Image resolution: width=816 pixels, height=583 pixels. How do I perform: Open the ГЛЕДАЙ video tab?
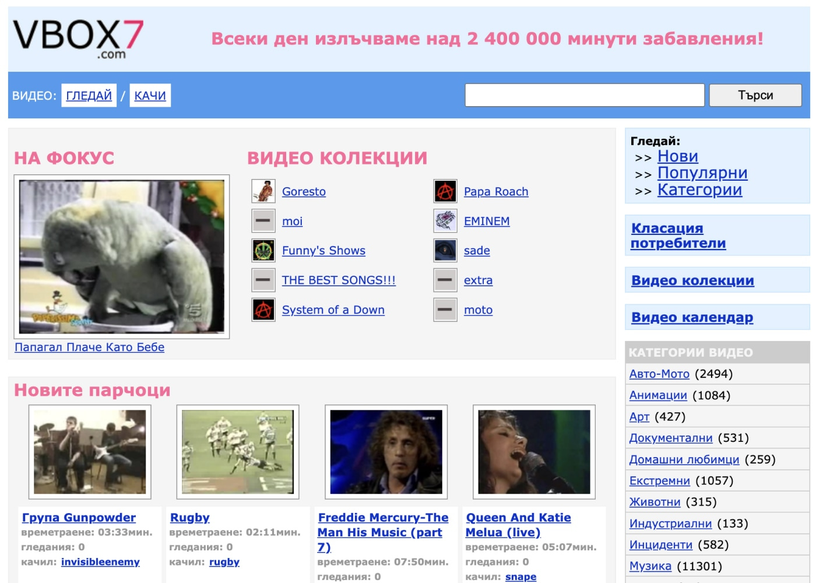(89, 96)
